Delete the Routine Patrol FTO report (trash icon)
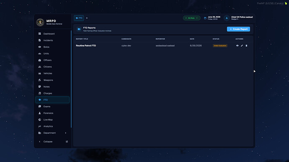 246,46
